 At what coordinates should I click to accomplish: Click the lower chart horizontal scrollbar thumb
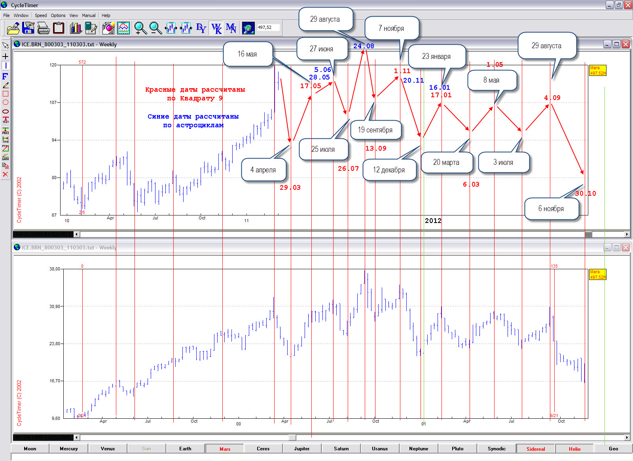(292, 437)
